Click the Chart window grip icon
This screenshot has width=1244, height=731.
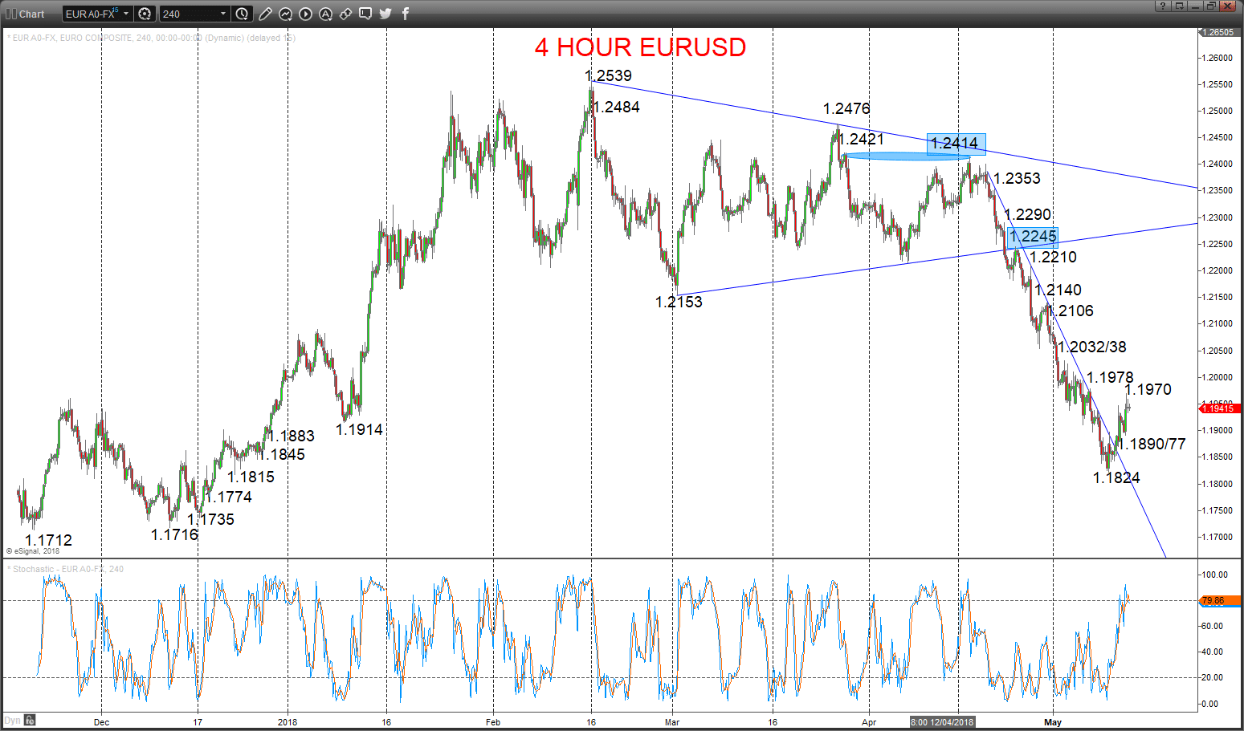11,14
